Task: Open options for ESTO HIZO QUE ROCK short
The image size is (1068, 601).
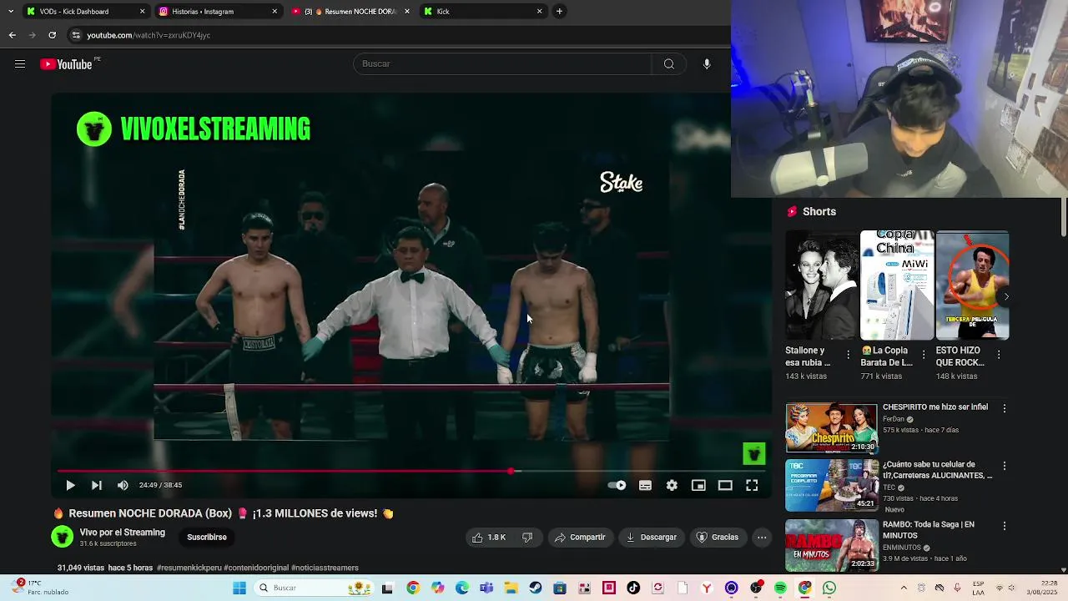Action: (x=999, y=355)
